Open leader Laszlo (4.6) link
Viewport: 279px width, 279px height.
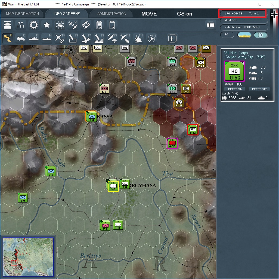pyautogui.click(x=230, y=94)
